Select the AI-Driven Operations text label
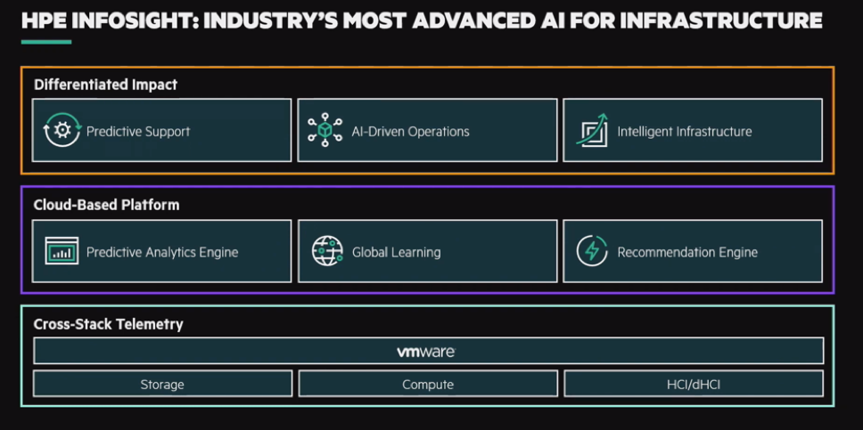Viewport: 863px width, 430px height. pyautogui.click(x=410, y=132)
